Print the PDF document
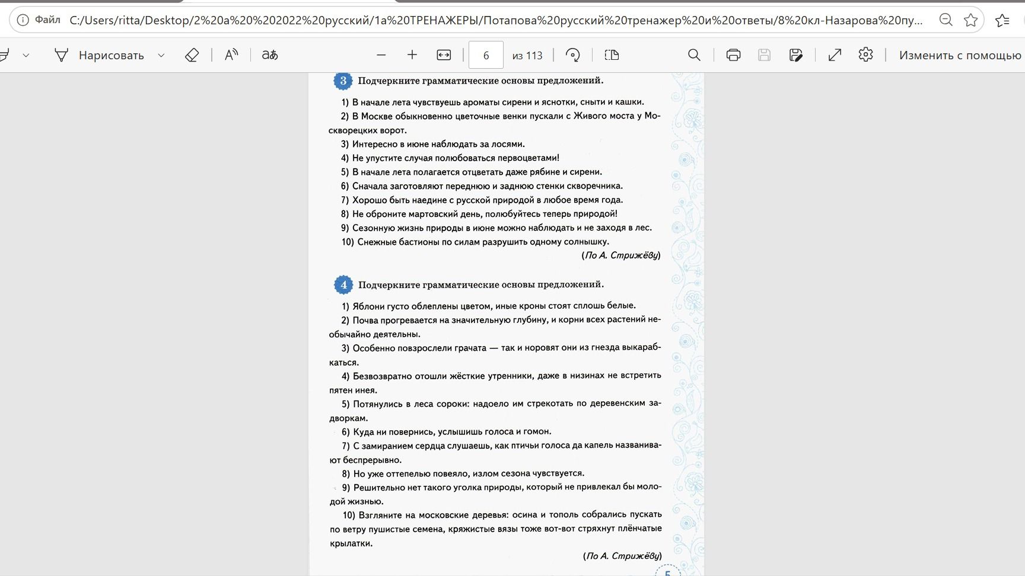Screen dimensions: 1025x576 (733, 55)
